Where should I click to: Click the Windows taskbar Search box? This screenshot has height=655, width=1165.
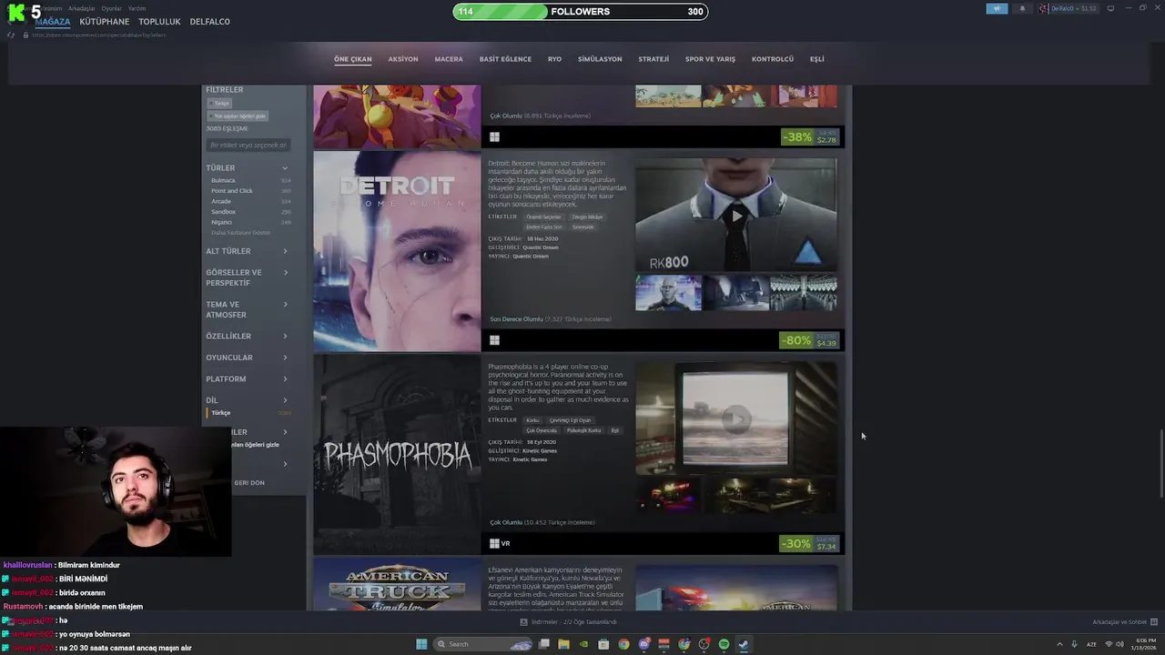click(482, 644)
